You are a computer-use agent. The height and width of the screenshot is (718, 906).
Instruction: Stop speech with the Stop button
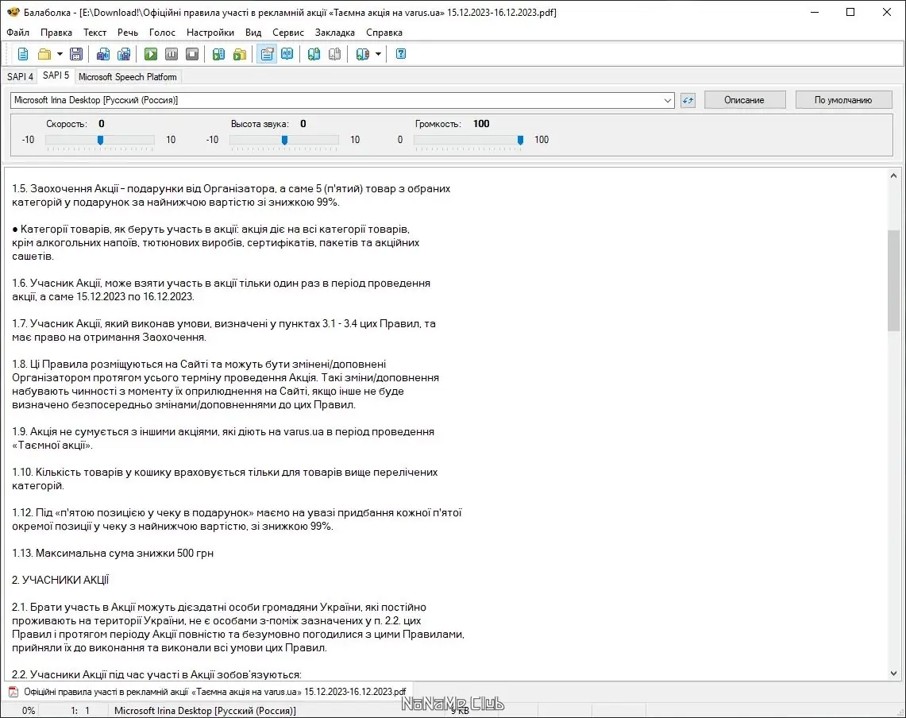point(192,54)
